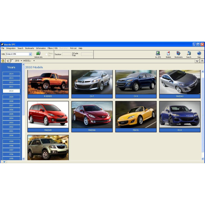Screen dimensions: 205x205
Task: Open the MAZDA5 minivan thumbnail
Action: [x=48, y=117]
